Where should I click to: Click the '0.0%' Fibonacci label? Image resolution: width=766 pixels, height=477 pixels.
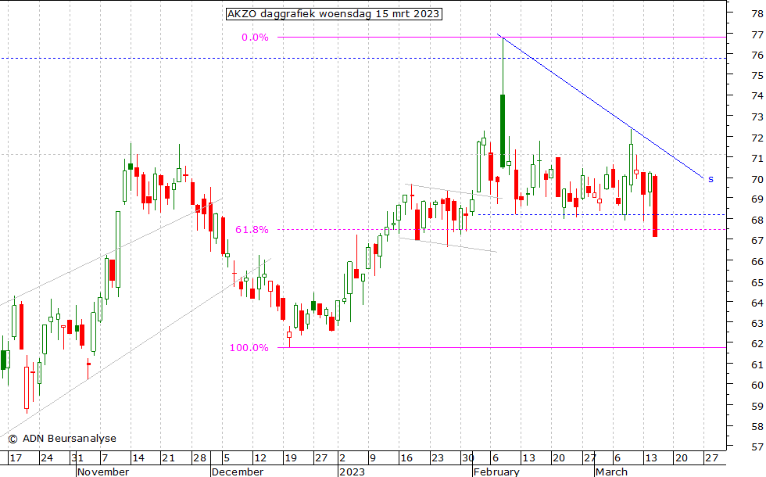coord(255,38)
